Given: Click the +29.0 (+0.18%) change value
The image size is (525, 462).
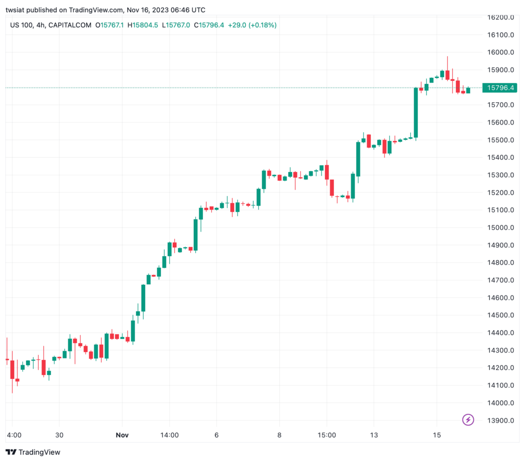Looking at the screenshot, I should tap(252, 25).
